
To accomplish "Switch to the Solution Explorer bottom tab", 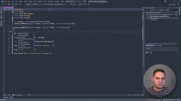I will coord(150,45).
